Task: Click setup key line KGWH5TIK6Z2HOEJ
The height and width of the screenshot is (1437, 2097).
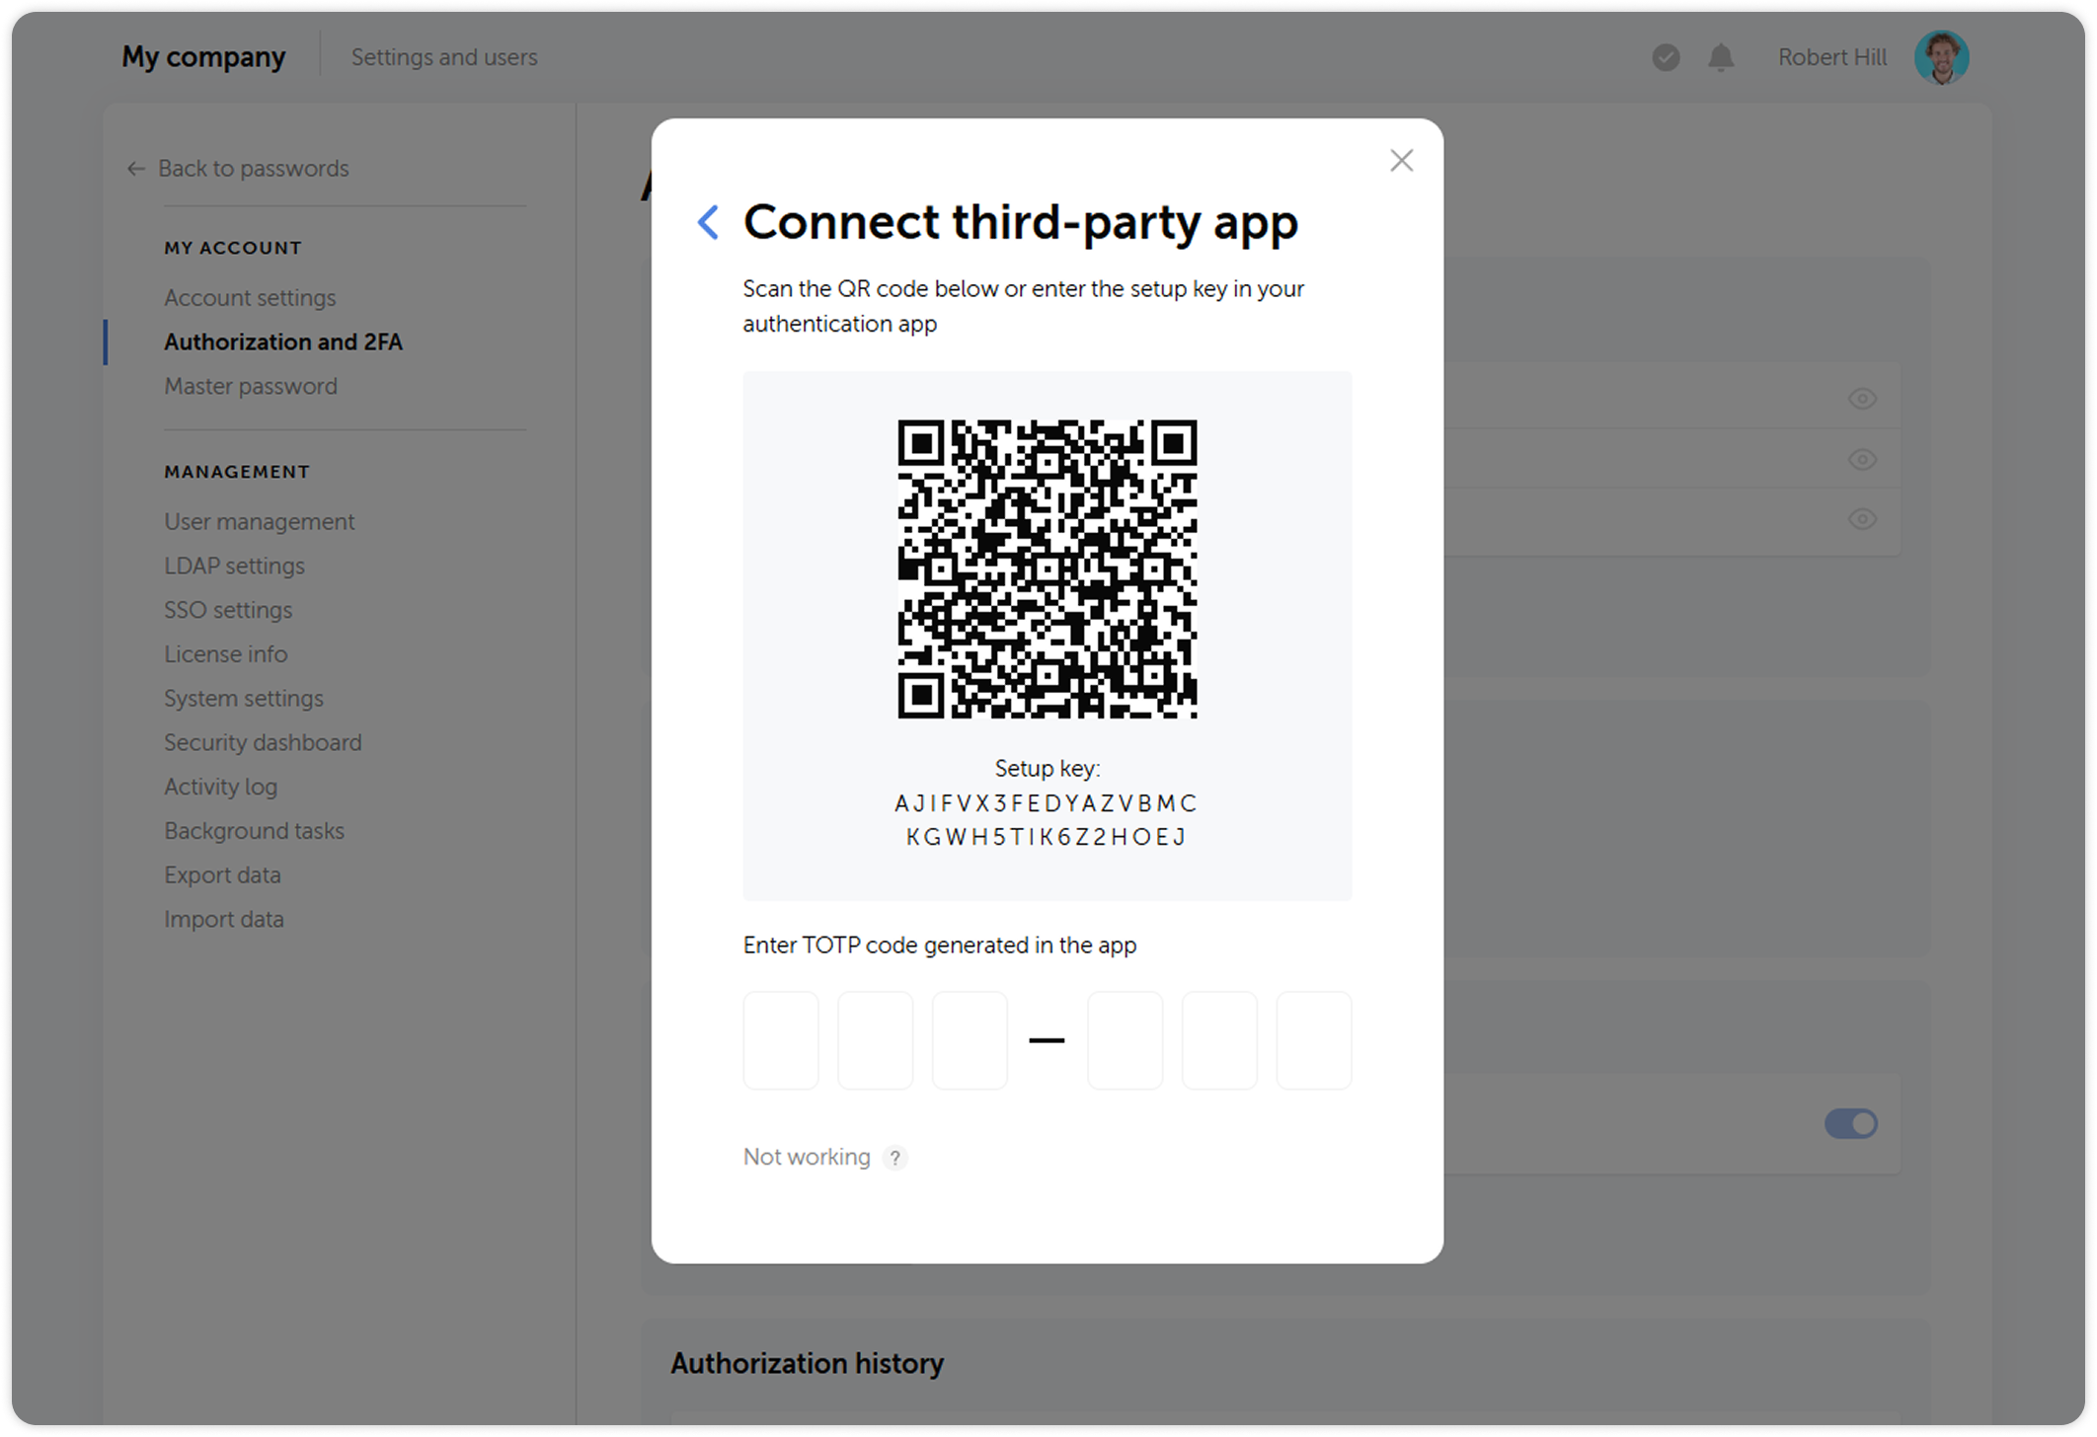Action: coord(1047,838)
